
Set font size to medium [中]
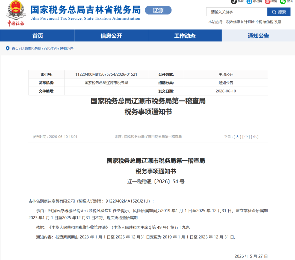coord(246,137)
